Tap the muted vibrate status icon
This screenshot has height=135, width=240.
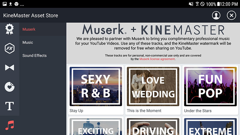(191, 4)
